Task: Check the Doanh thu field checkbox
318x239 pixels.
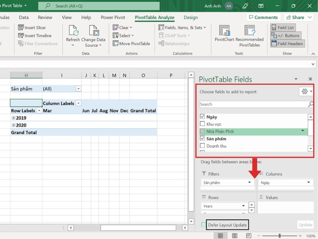Action: pos(202,146)
